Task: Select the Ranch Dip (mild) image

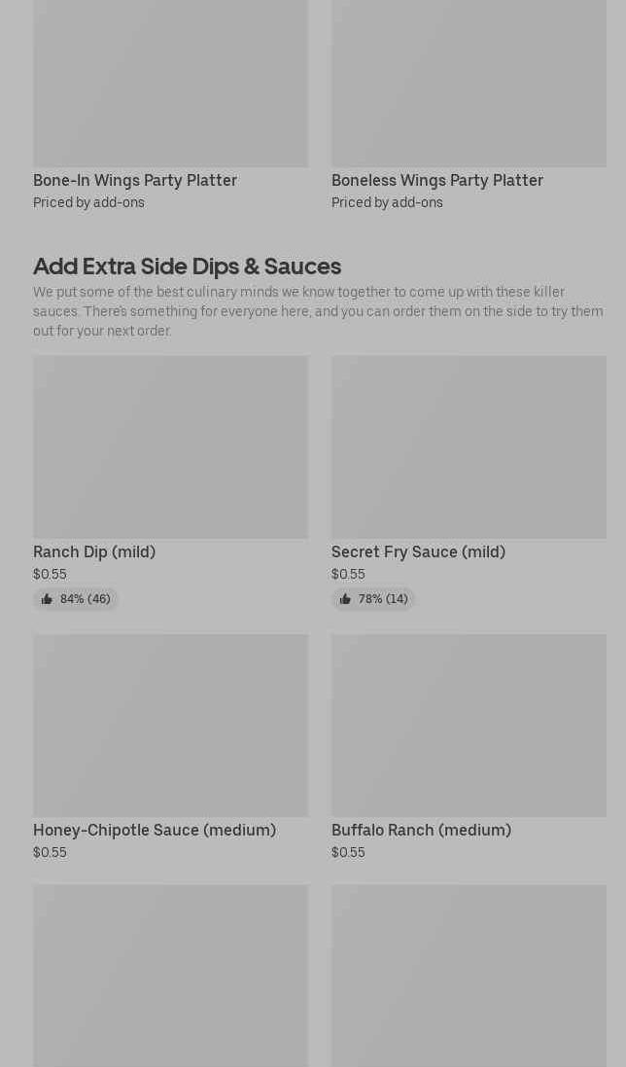Action: pos(170,446)
